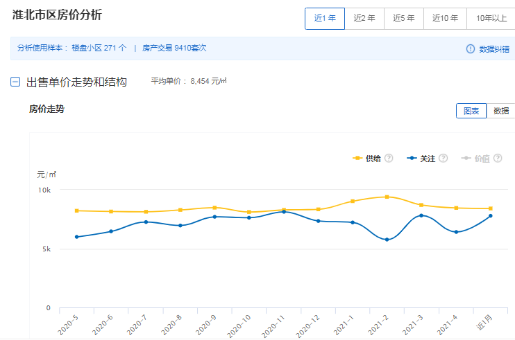Select the 近1年 time range tab
The width and height of the screenshot is (515, 340).
point(325,19)
